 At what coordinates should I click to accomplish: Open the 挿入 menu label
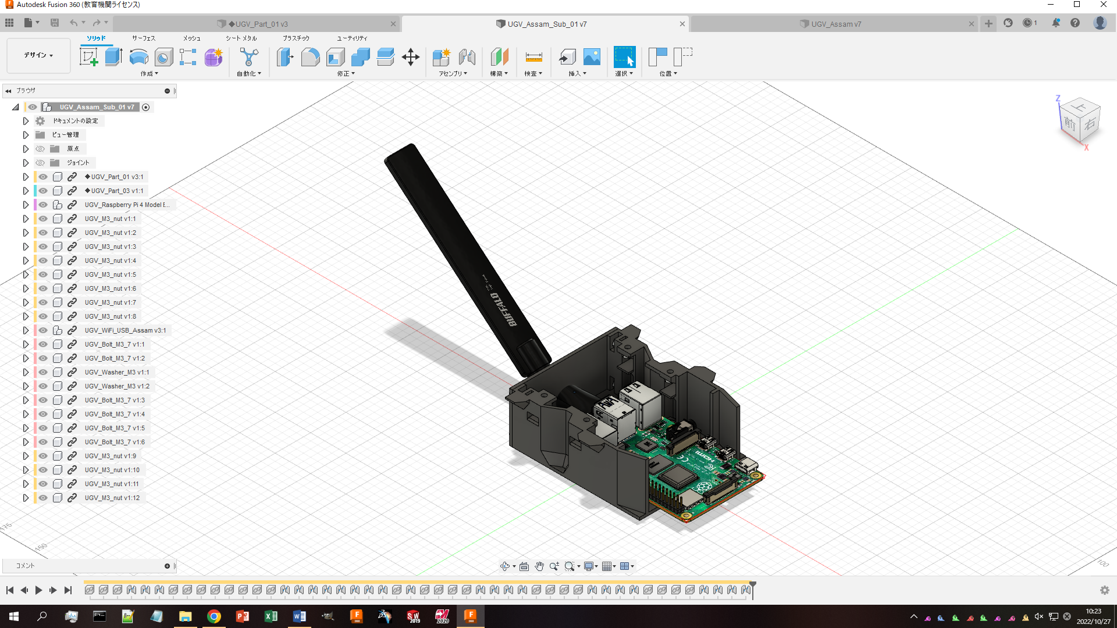pos(577,74)
